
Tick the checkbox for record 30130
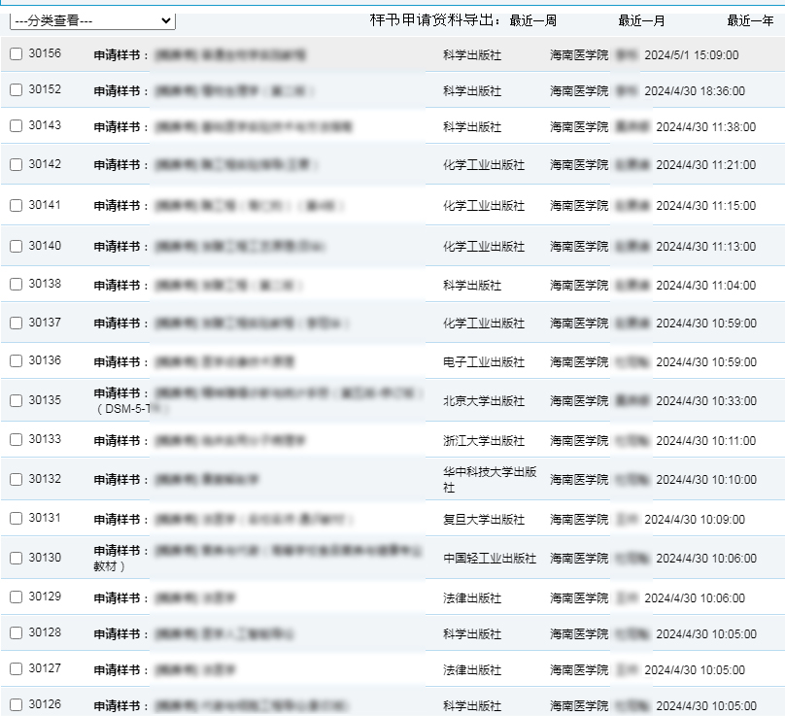(16, 559)
